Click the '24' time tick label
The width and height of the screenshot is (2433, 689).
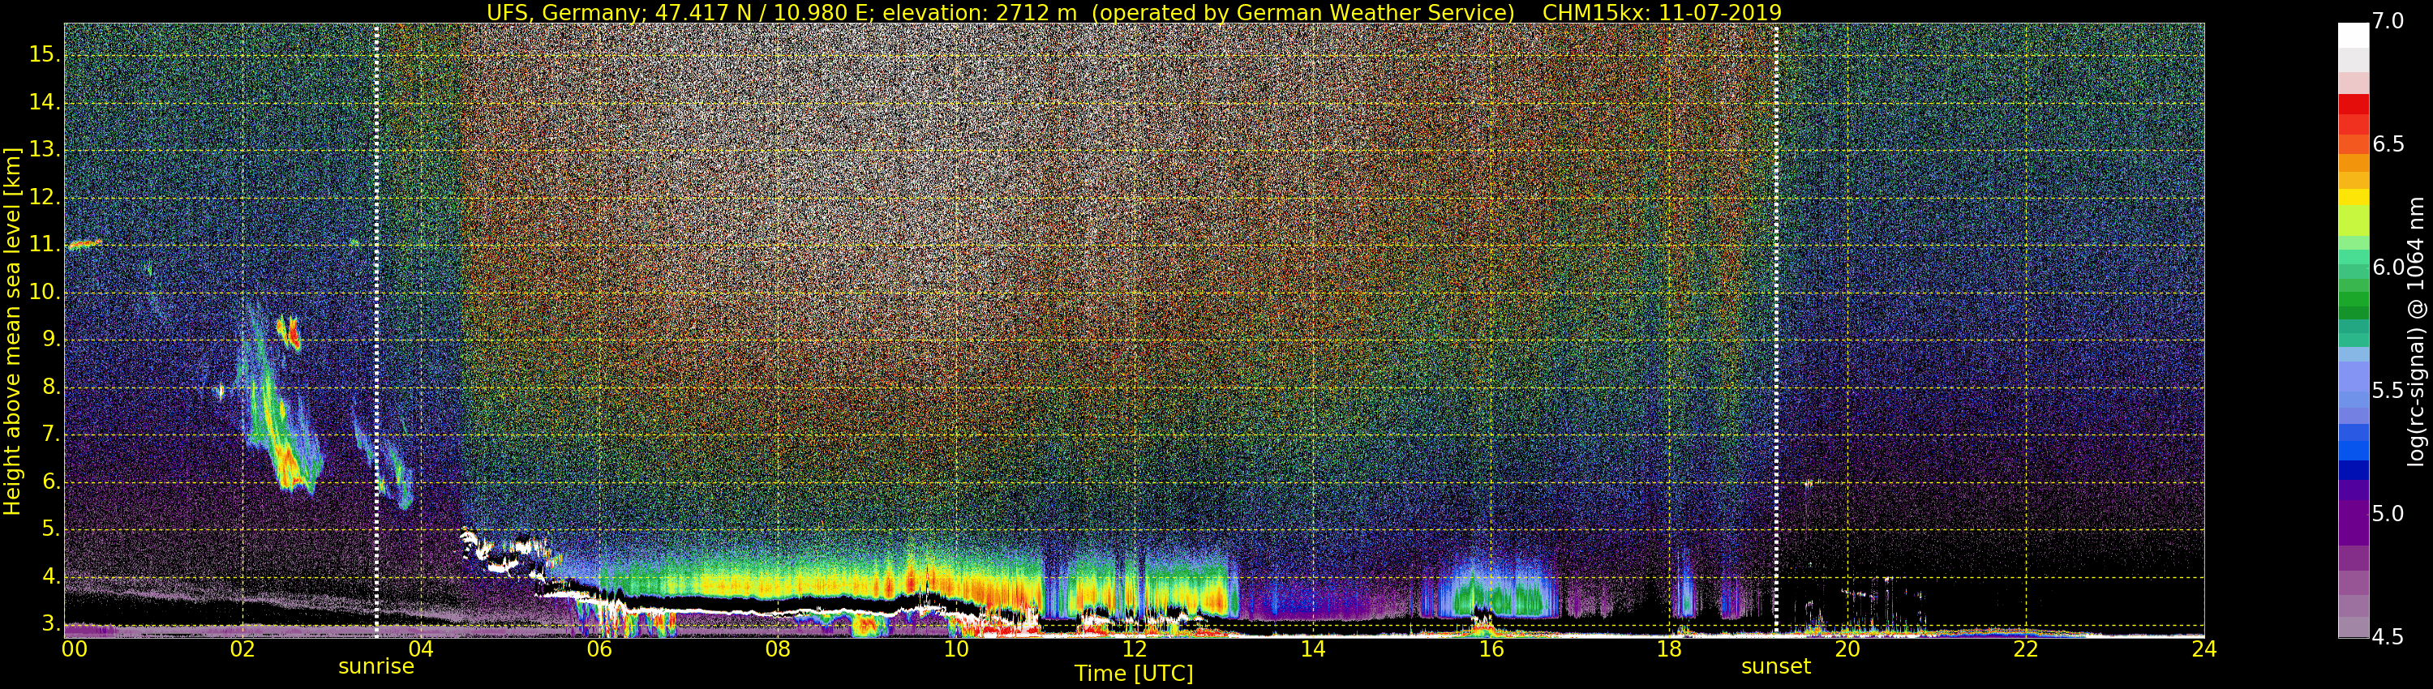[x=2203, y=649]
